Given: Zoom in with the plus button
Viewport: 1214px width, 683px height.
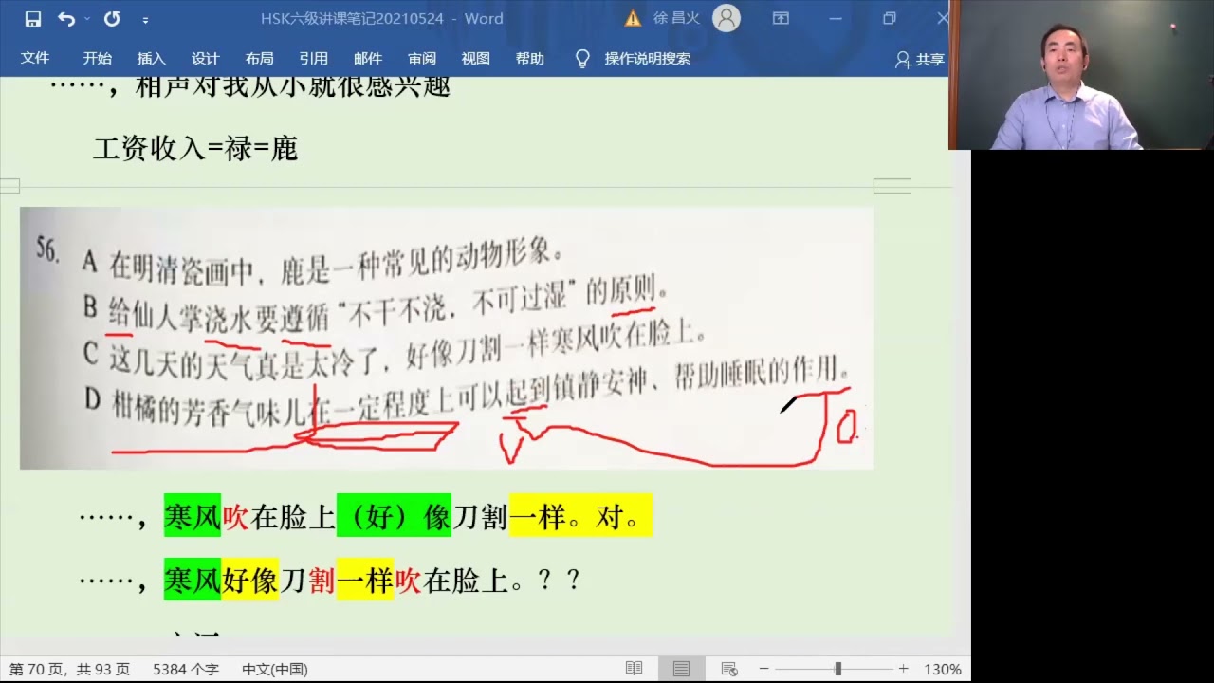Looking at the screenshot, I should (903, 669).
